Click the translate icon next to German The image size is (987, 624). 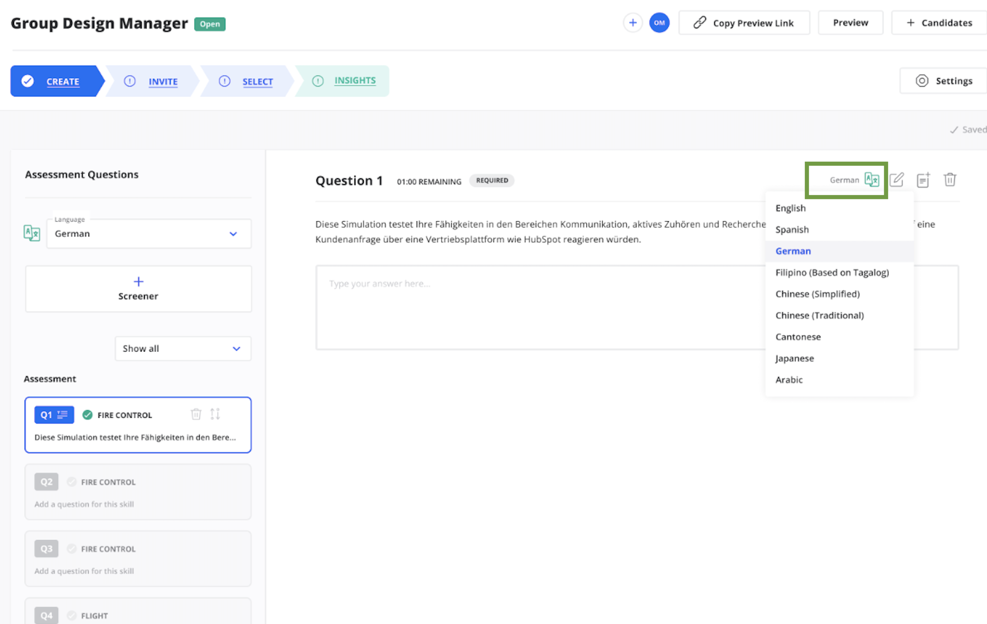coord(871,179)
